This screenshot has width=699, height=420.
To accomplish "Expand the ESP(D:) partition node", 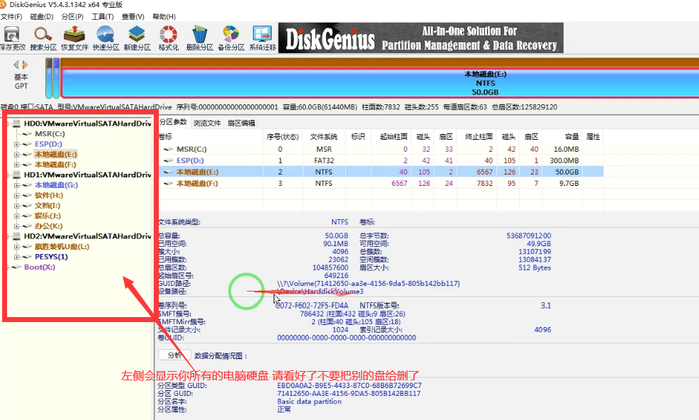I will pos(17,144).
